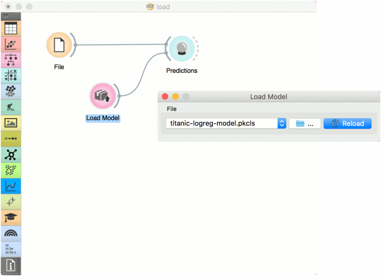Screen dimensions: 381x276
Task: Select the Data Table widget icon
Action: (10, 28)
